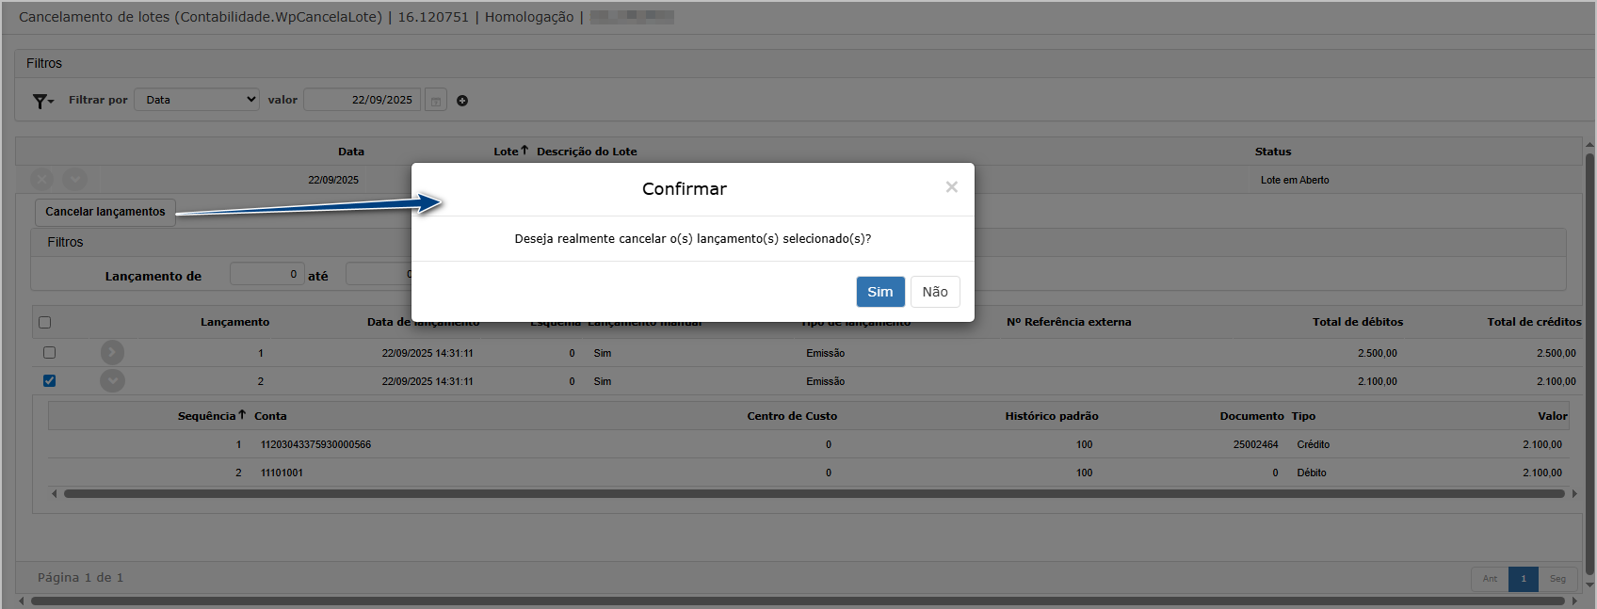Click the Total de créditos header
1597x609 pixels.
(1534, 322)
